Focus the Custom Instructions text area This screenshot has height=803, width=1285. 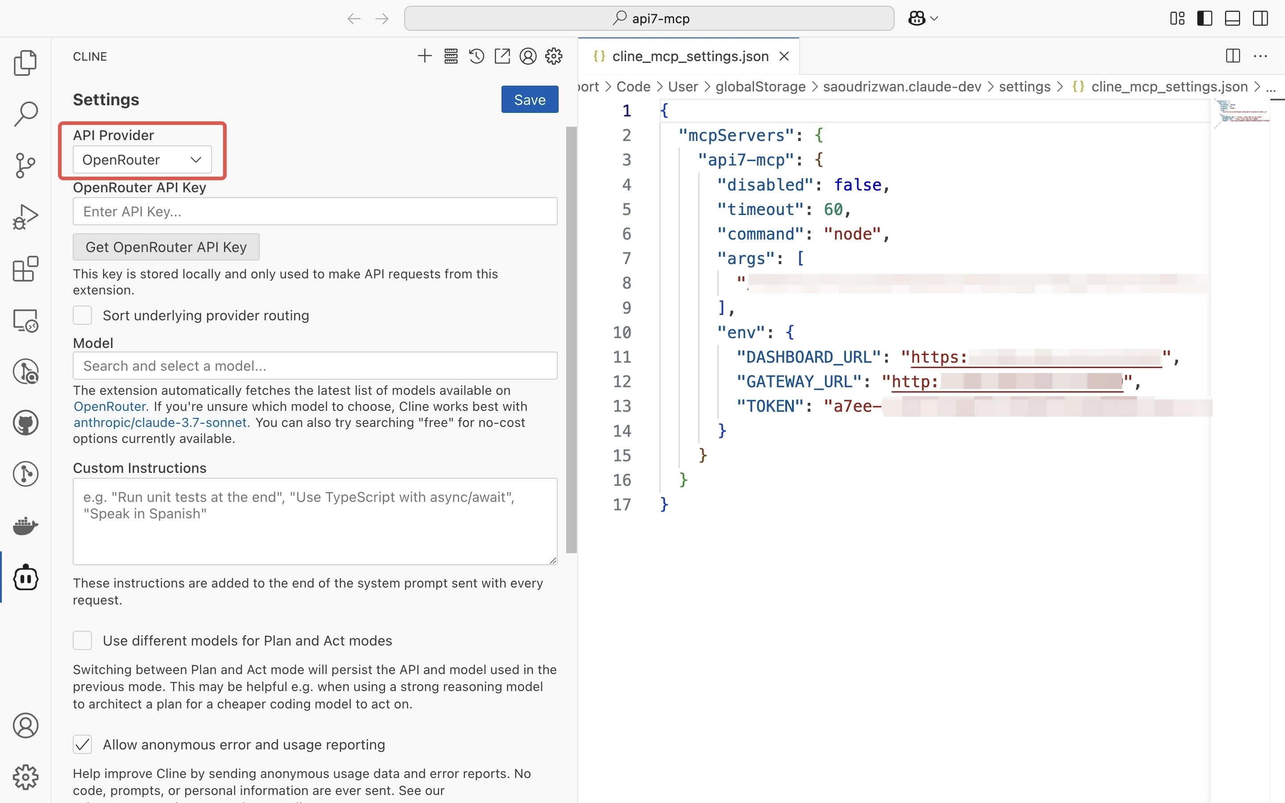click(x=315, y=522)
